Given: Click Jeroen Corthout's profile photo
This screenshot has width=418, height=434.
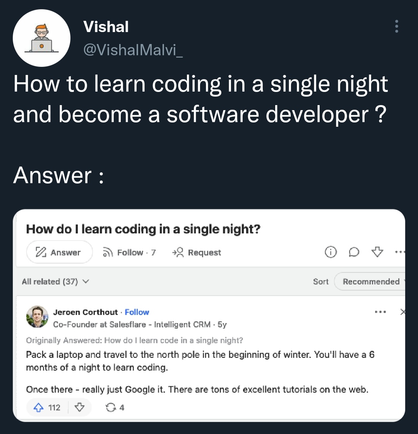Looking at the screenshot, I should click(x=37, y=317).
